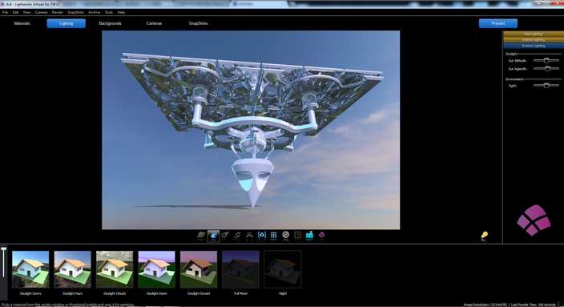Collapse the Exterior Lighting section header
The image size is (564, 307).
click(533, 46)
